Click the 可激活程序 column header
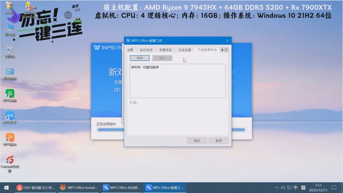343x193 pixels. [x=151, y=67]
